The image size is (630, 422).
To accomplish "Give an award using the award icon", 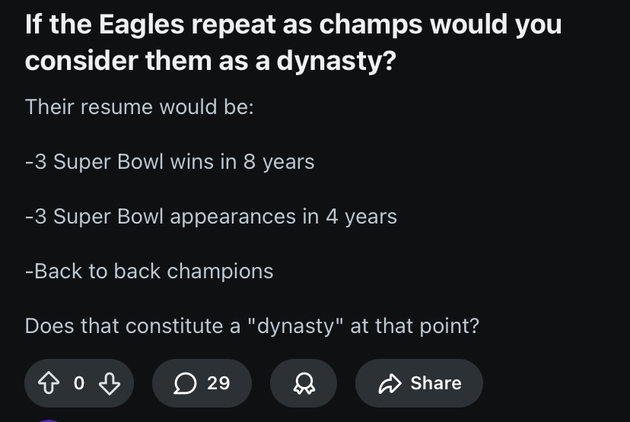I will coord(303,383).
